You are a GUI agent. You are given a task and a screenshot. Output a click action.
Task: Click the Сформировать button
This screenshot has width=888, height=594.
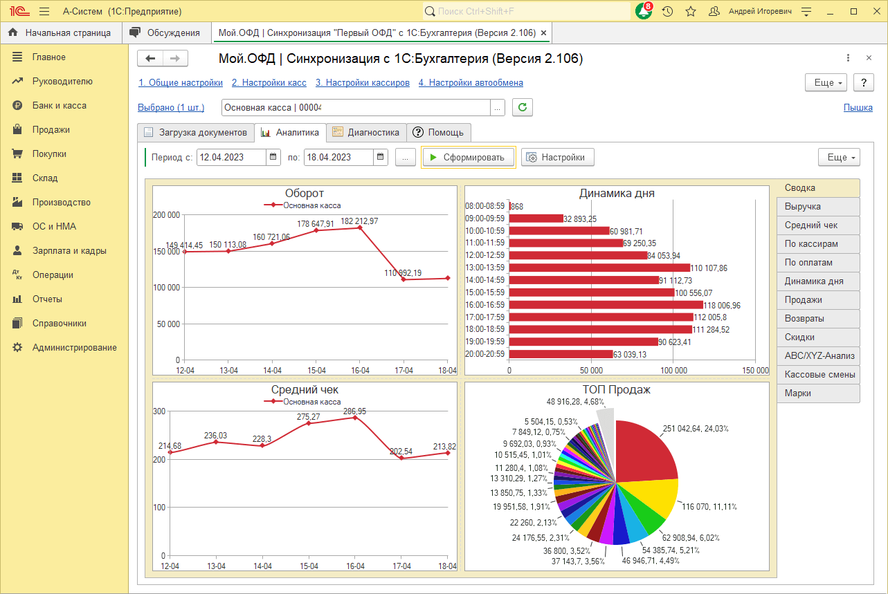[469, 157]
